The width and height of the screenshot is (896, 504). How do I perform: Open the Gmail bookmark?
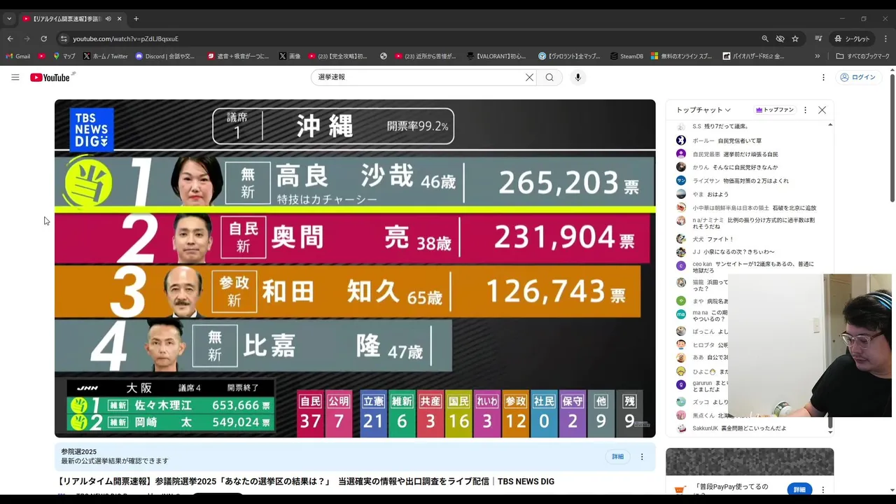click(18, 56)
